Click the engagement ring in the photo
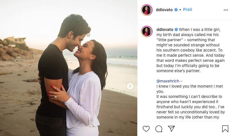 56,97
